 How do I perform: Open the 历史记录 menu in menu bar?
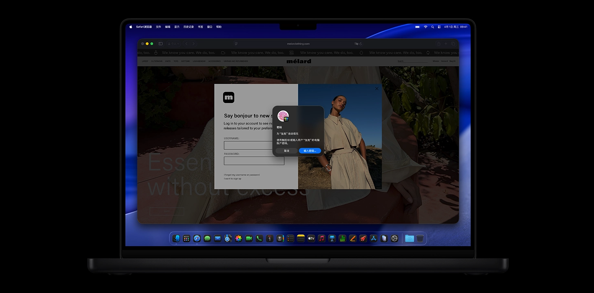tap(188, 27)
